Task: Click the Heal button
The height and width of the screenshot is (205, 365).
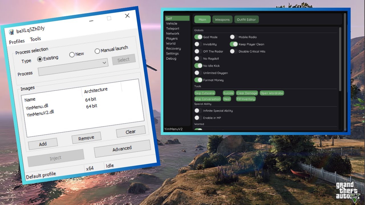Action: (227, 99)
